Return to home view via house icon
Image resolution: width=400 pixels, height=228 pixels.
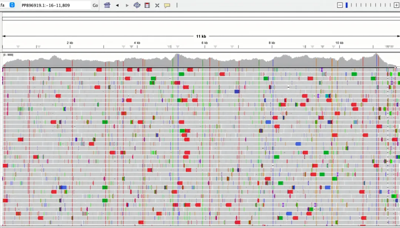click(107, 5)
